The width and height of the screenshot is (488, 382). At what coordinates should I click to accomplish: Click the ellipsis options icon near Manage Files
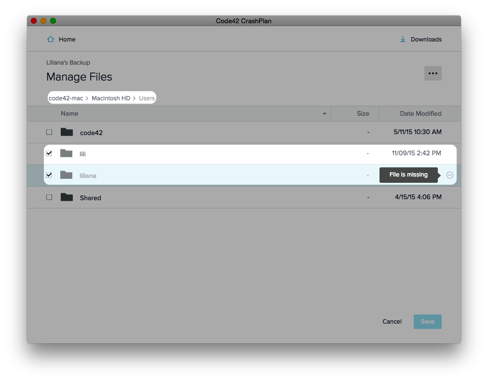[x=432, y=73]
